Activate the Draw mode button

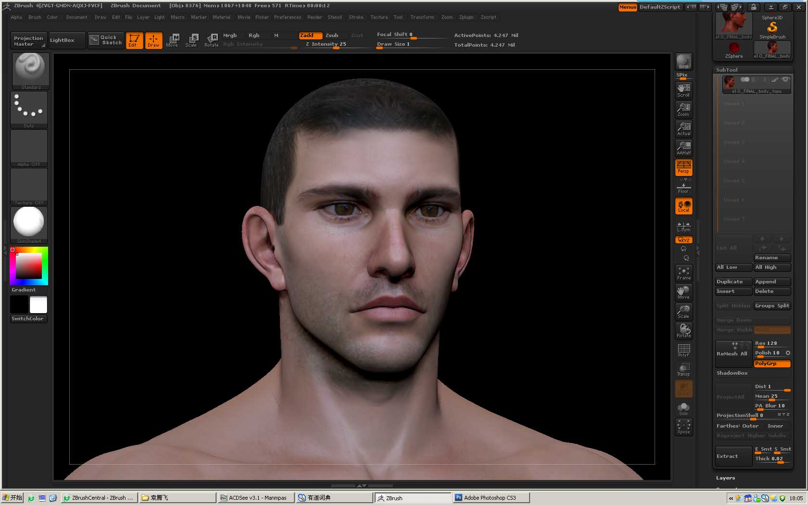point(153,40)
